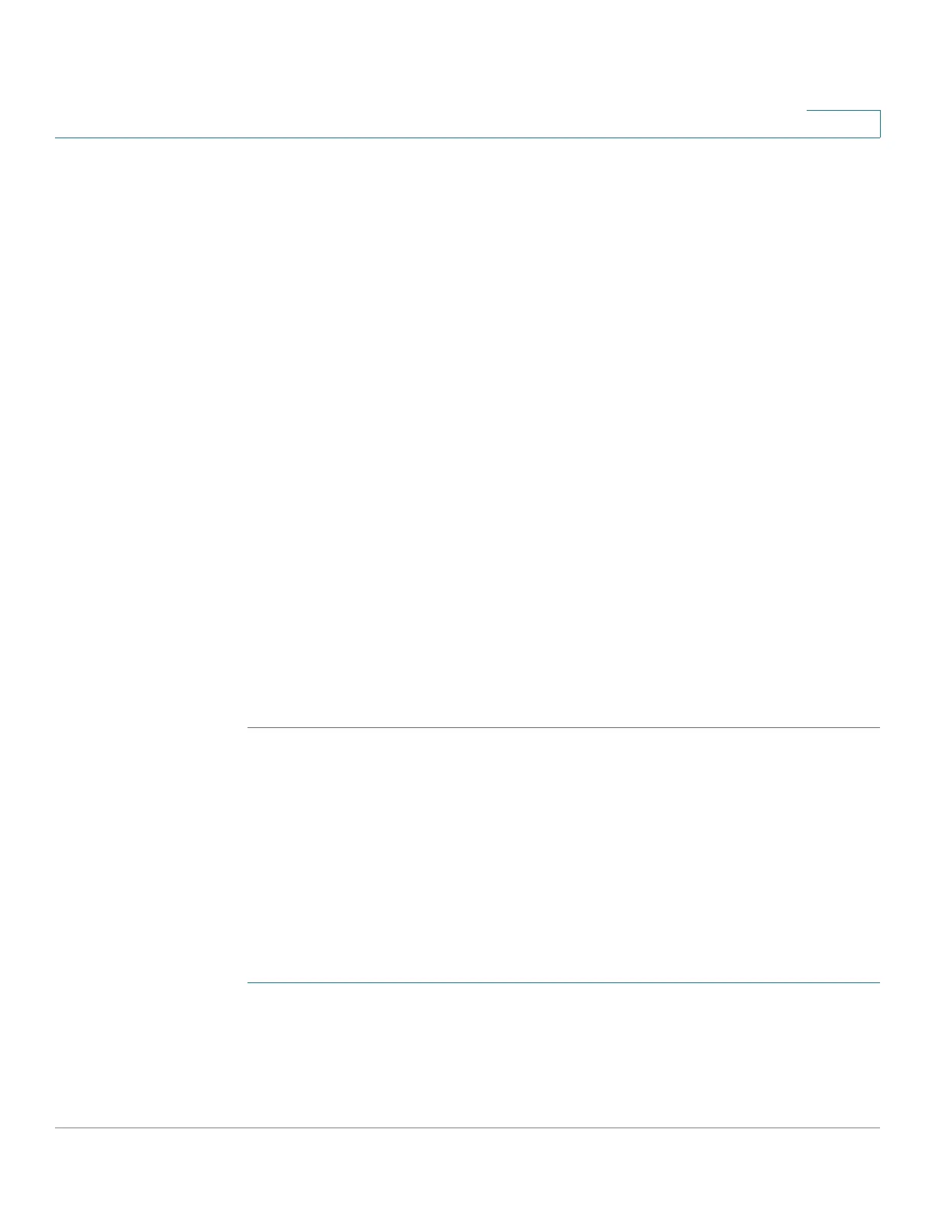Click the gray upper section divider line
The height and width of the screenshot is (1210, 935).
(564, 728)
